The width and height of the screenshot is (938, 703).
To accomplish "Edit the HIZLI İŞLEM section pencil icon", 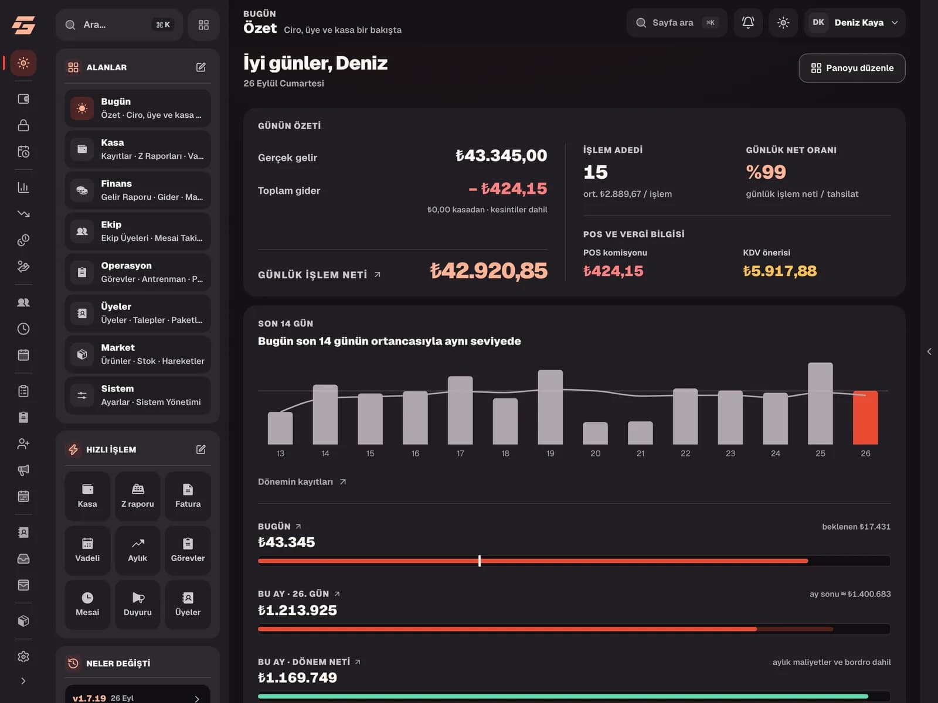I will (201, 449).
